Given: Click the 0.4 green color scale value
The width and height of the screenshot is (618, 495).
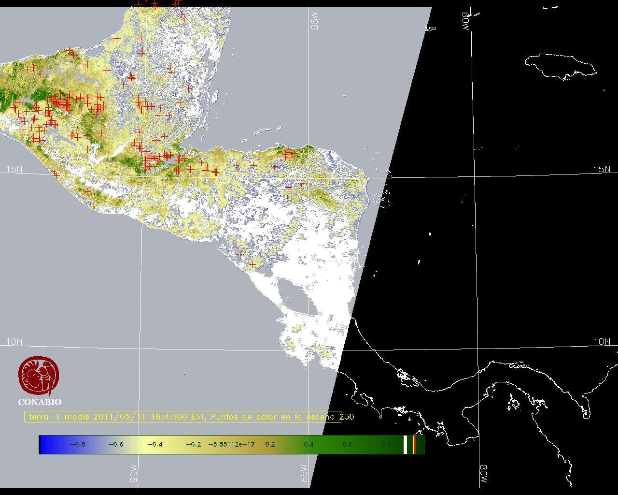Looking at the screenshot, I should coord(309,444).
